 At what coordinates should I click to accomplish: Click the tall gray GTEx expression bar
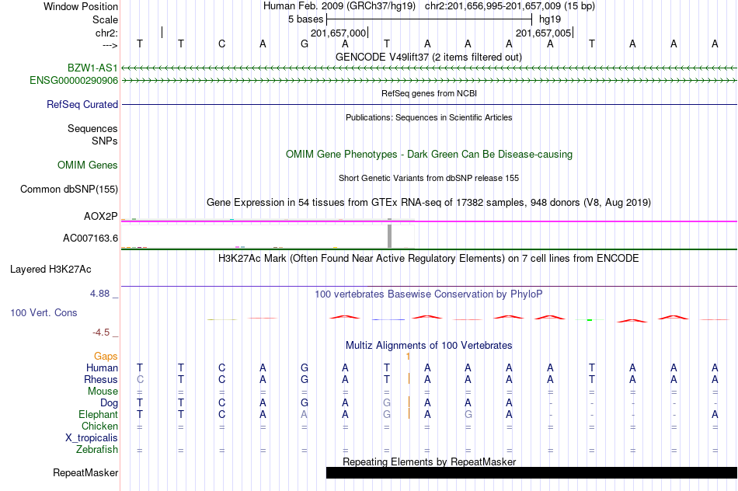point(390,235)
